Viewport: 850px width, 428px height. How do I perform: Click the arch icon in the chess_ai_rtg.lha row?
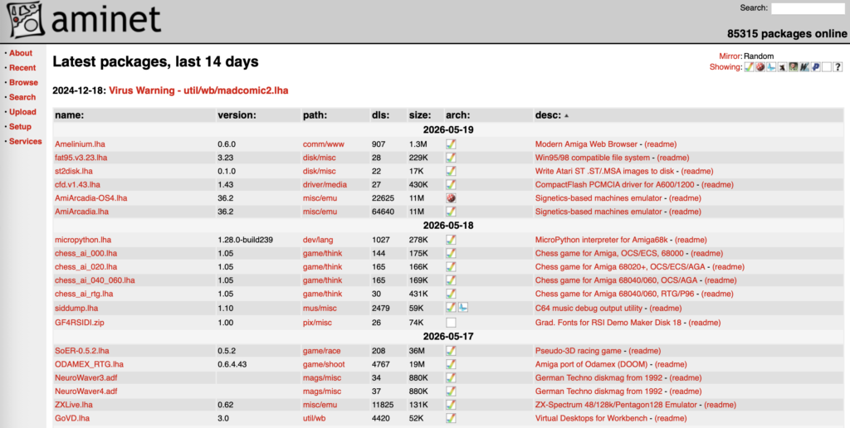451,294
